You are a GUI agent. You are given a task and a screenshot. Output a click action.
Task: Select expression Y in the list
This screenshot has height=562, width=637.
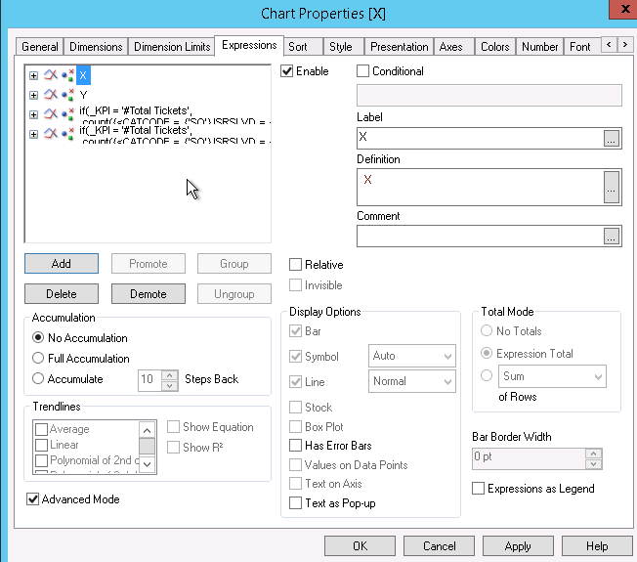83,95
